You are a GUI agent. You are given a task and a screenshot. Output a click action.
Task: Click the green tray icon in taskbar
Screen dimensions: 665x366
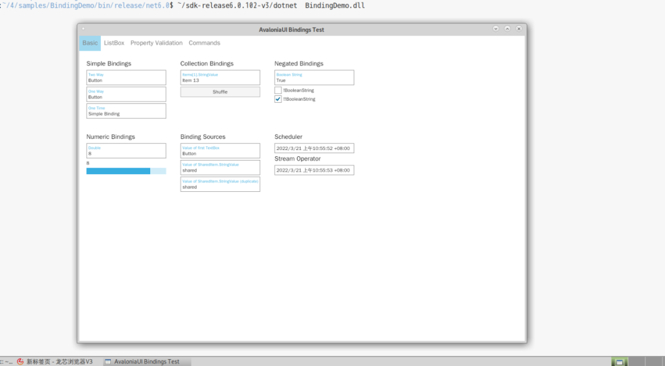tap(619, 362)
